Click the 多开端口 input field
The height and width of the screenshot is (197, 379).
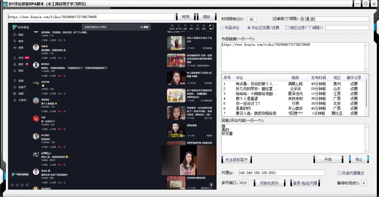coord(244,183)
